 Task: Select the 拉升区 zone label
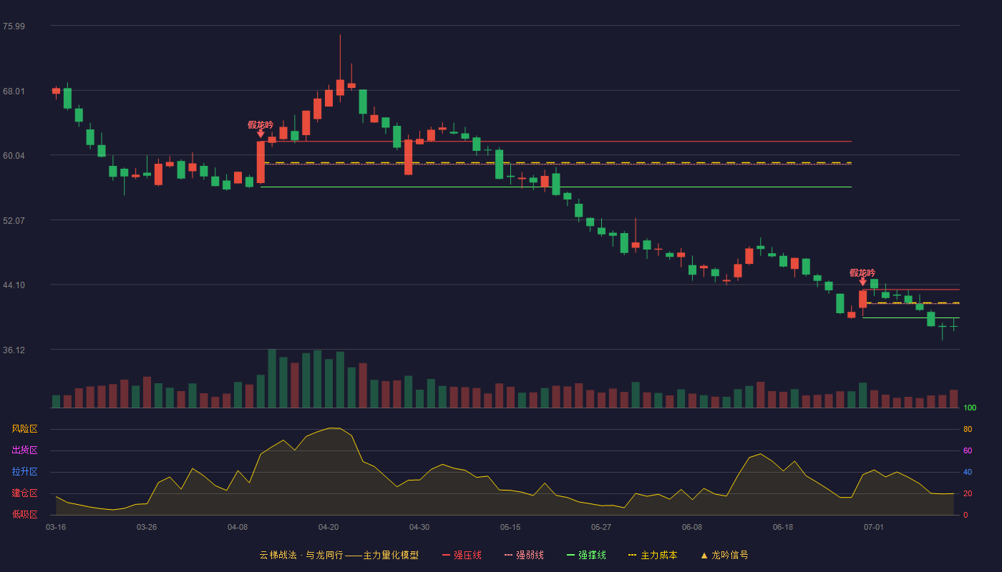[x=24, y=472]
